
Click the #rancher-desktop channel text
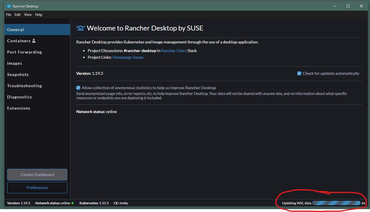coord(140,51)
